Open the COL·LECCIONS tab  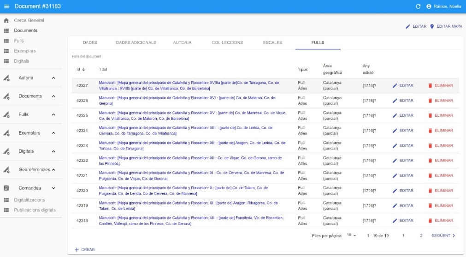(227, 42)
